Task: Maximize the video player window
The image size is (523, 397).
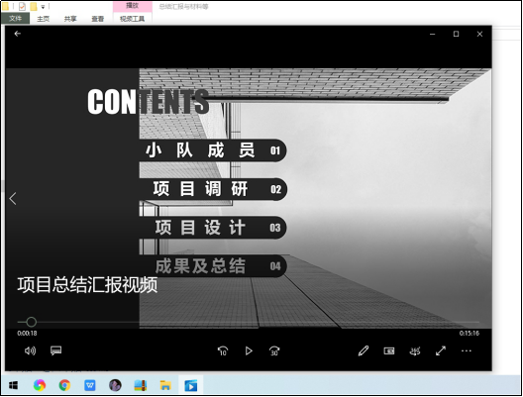Action: click(456, 34)
